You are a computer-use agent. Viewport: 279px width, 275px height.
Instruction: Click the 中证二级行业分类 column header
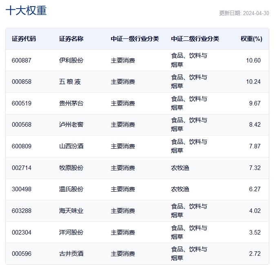195,39
